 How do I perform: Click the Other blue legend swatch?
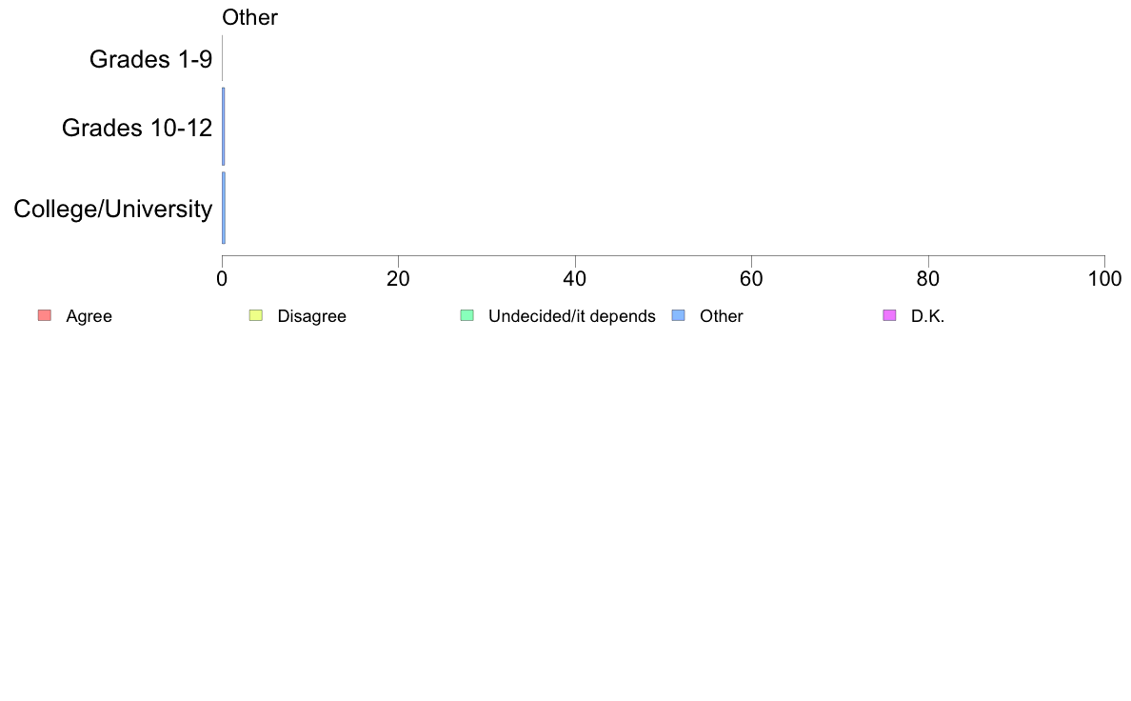(x=679, y=315)
